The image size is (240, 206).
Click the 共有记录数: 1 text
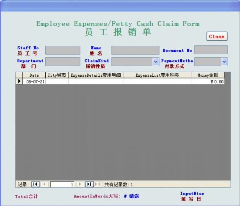pos(119,184)
